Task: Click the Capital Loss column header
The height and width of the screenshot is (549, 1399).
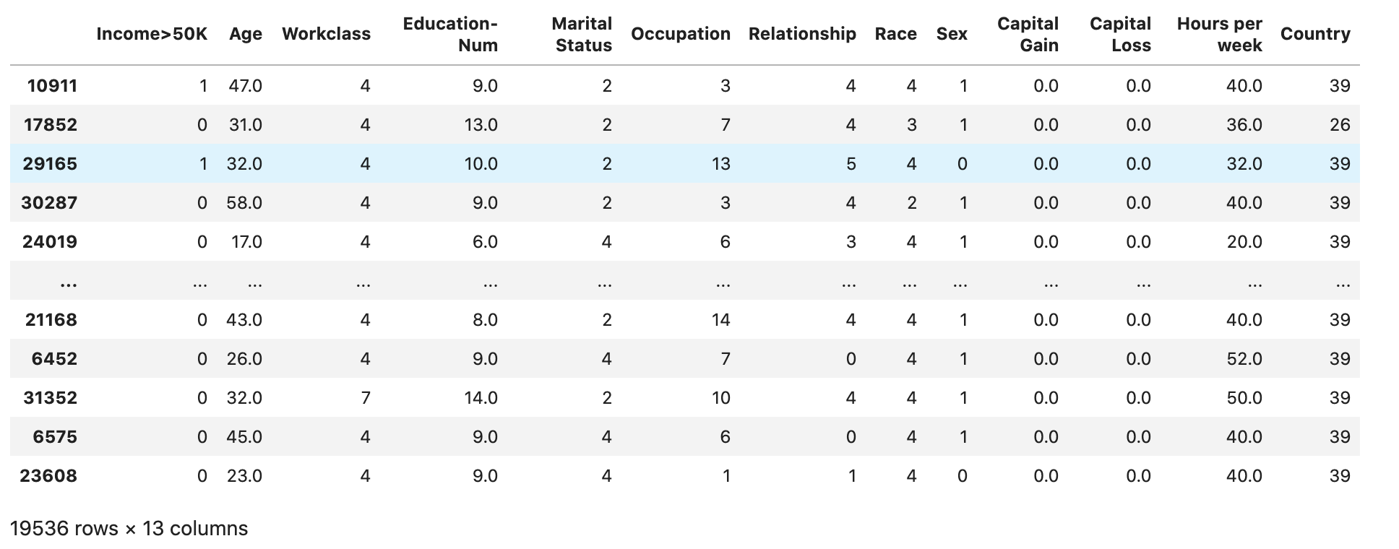Action: point(1120,34)
